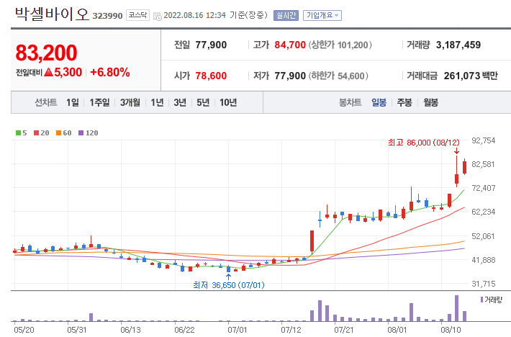Click the red 20-day moving average swatch
The height and width of the screenshot is (337, 511).
[37, 133]
